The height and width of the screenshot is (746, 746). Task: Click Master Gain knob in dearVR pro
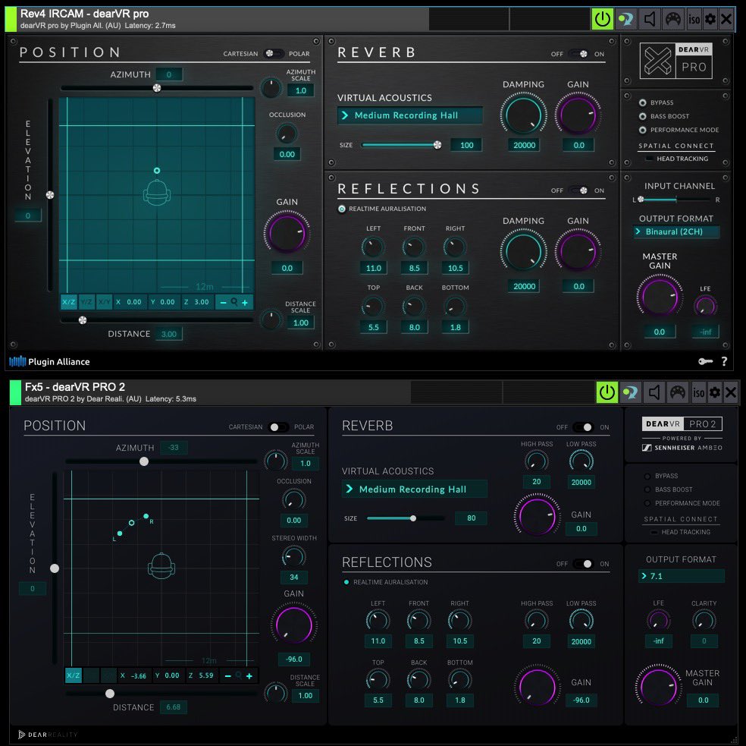660,296
